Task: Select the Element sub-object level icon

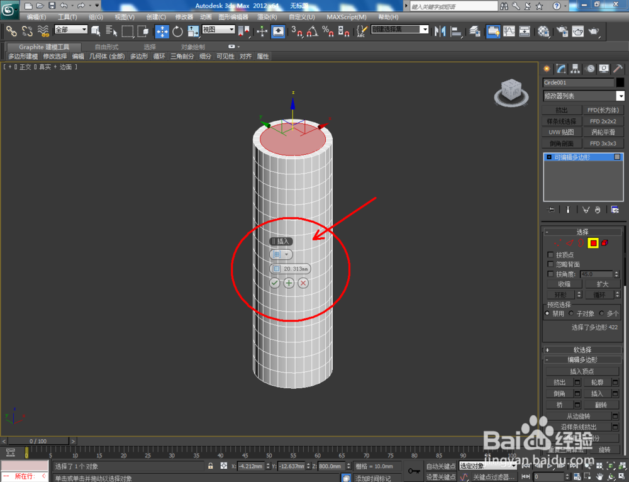Action: click(605, 243)
